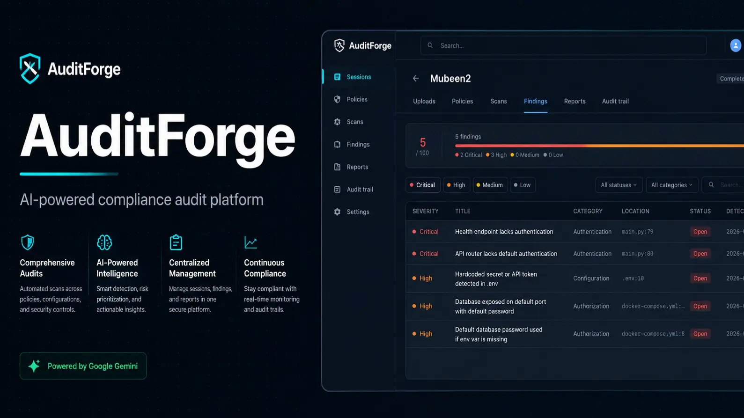Switch to the Reports tab
The width and height of the screenshot is (744, 418).
click(575, 101)
